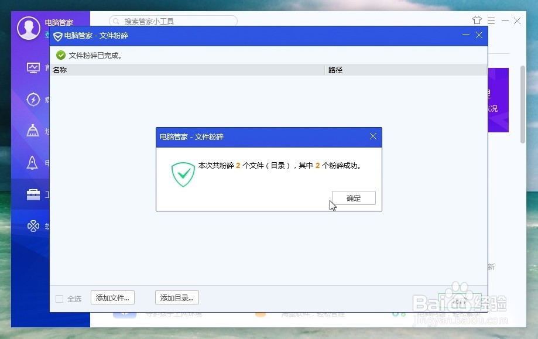Open the broom cleanup icon in sidebar
The height and width of the screenshot is (339, 538).
coord(33,131)
